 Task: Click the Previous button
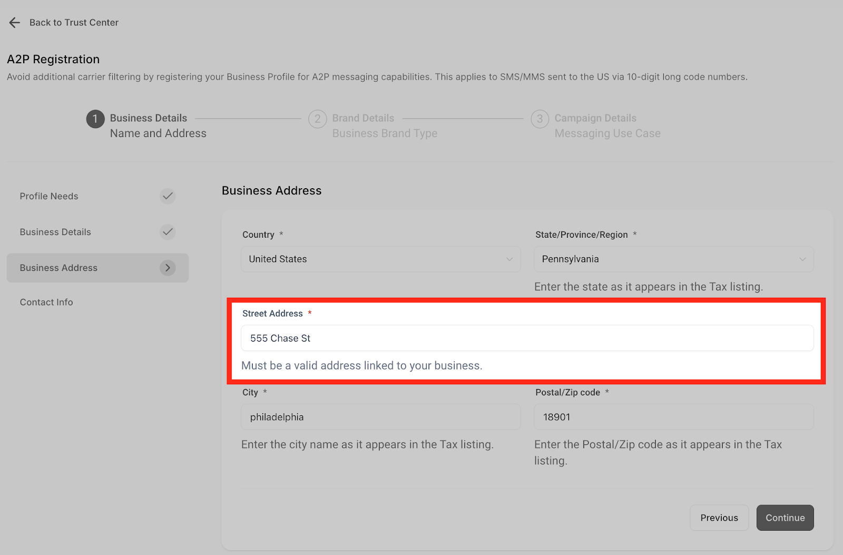719,518
